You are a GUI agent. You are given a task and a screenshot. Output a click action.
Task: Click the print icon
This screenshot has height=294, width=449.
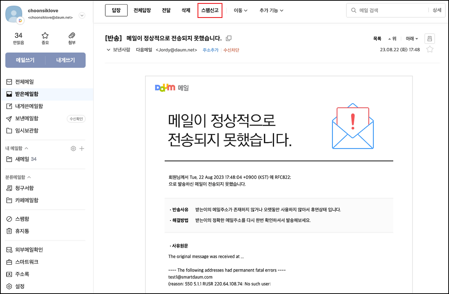tap(430, 38)
